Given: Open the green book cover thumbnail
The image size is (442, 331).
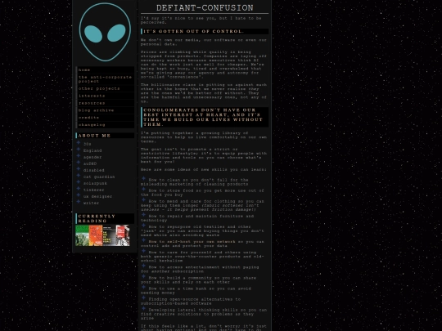Looking at the screenshot, I should (83, 235).
